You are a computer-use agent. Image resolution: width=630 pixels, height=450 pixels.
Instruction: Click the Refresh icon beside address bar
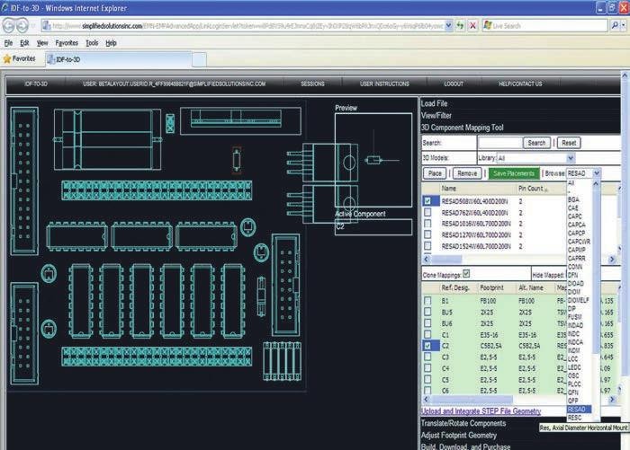click(x=460, y=26)
